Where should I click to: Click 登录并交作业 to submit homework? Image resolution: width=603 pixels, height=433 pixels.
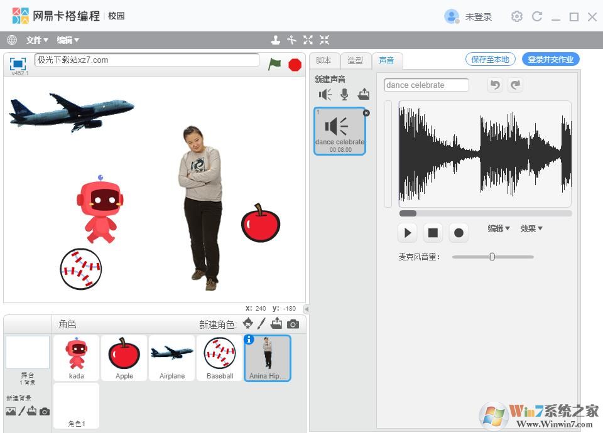click(x=550, y=59)
